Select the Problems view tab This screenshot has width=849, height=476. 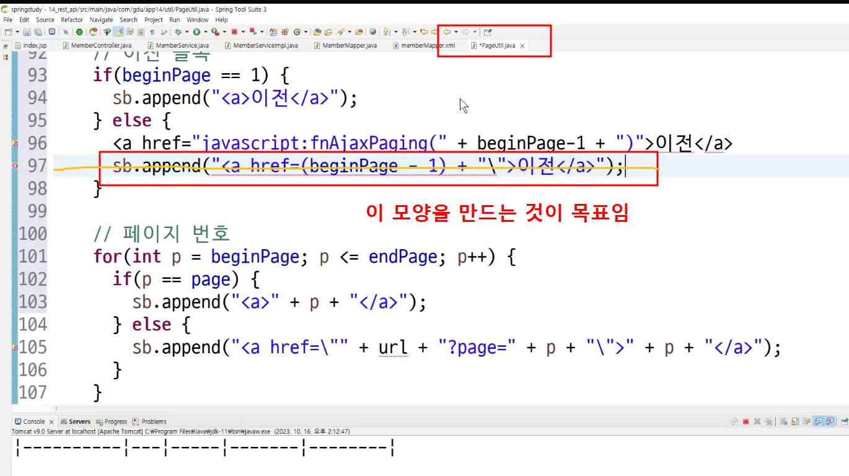click(149, 421)
